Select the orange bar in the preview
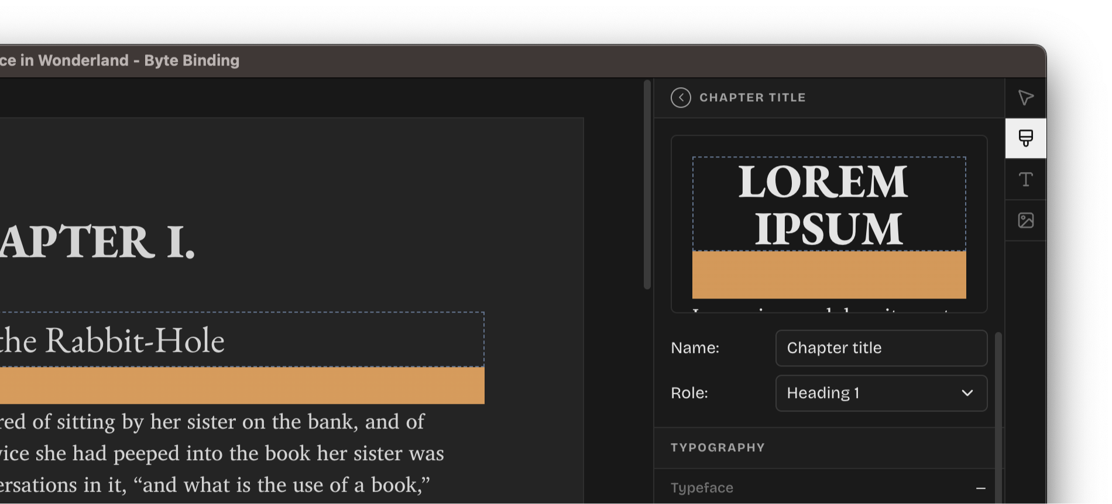Viewport: 1112px width, 504px height. pyautogui.click(x=829, y=275)
